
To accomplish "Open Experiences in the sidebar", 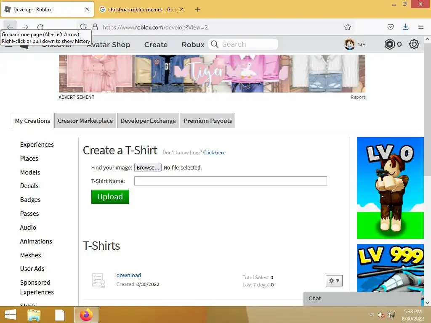I will (37, 145).
